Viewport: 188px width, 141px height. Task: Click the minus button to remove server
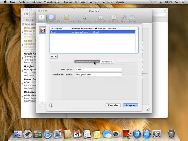(x=55, y=56)
